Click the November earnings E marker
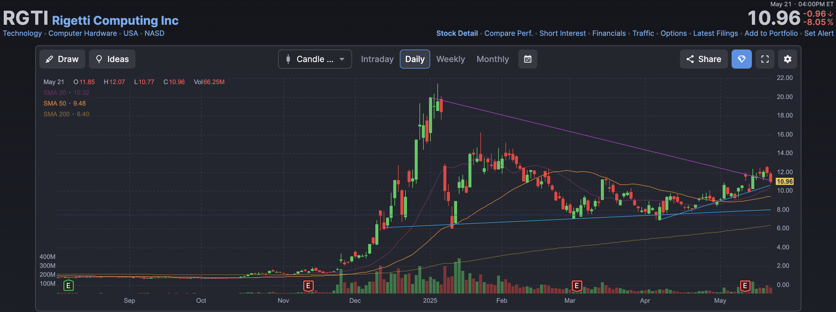 tap(308, 286)
